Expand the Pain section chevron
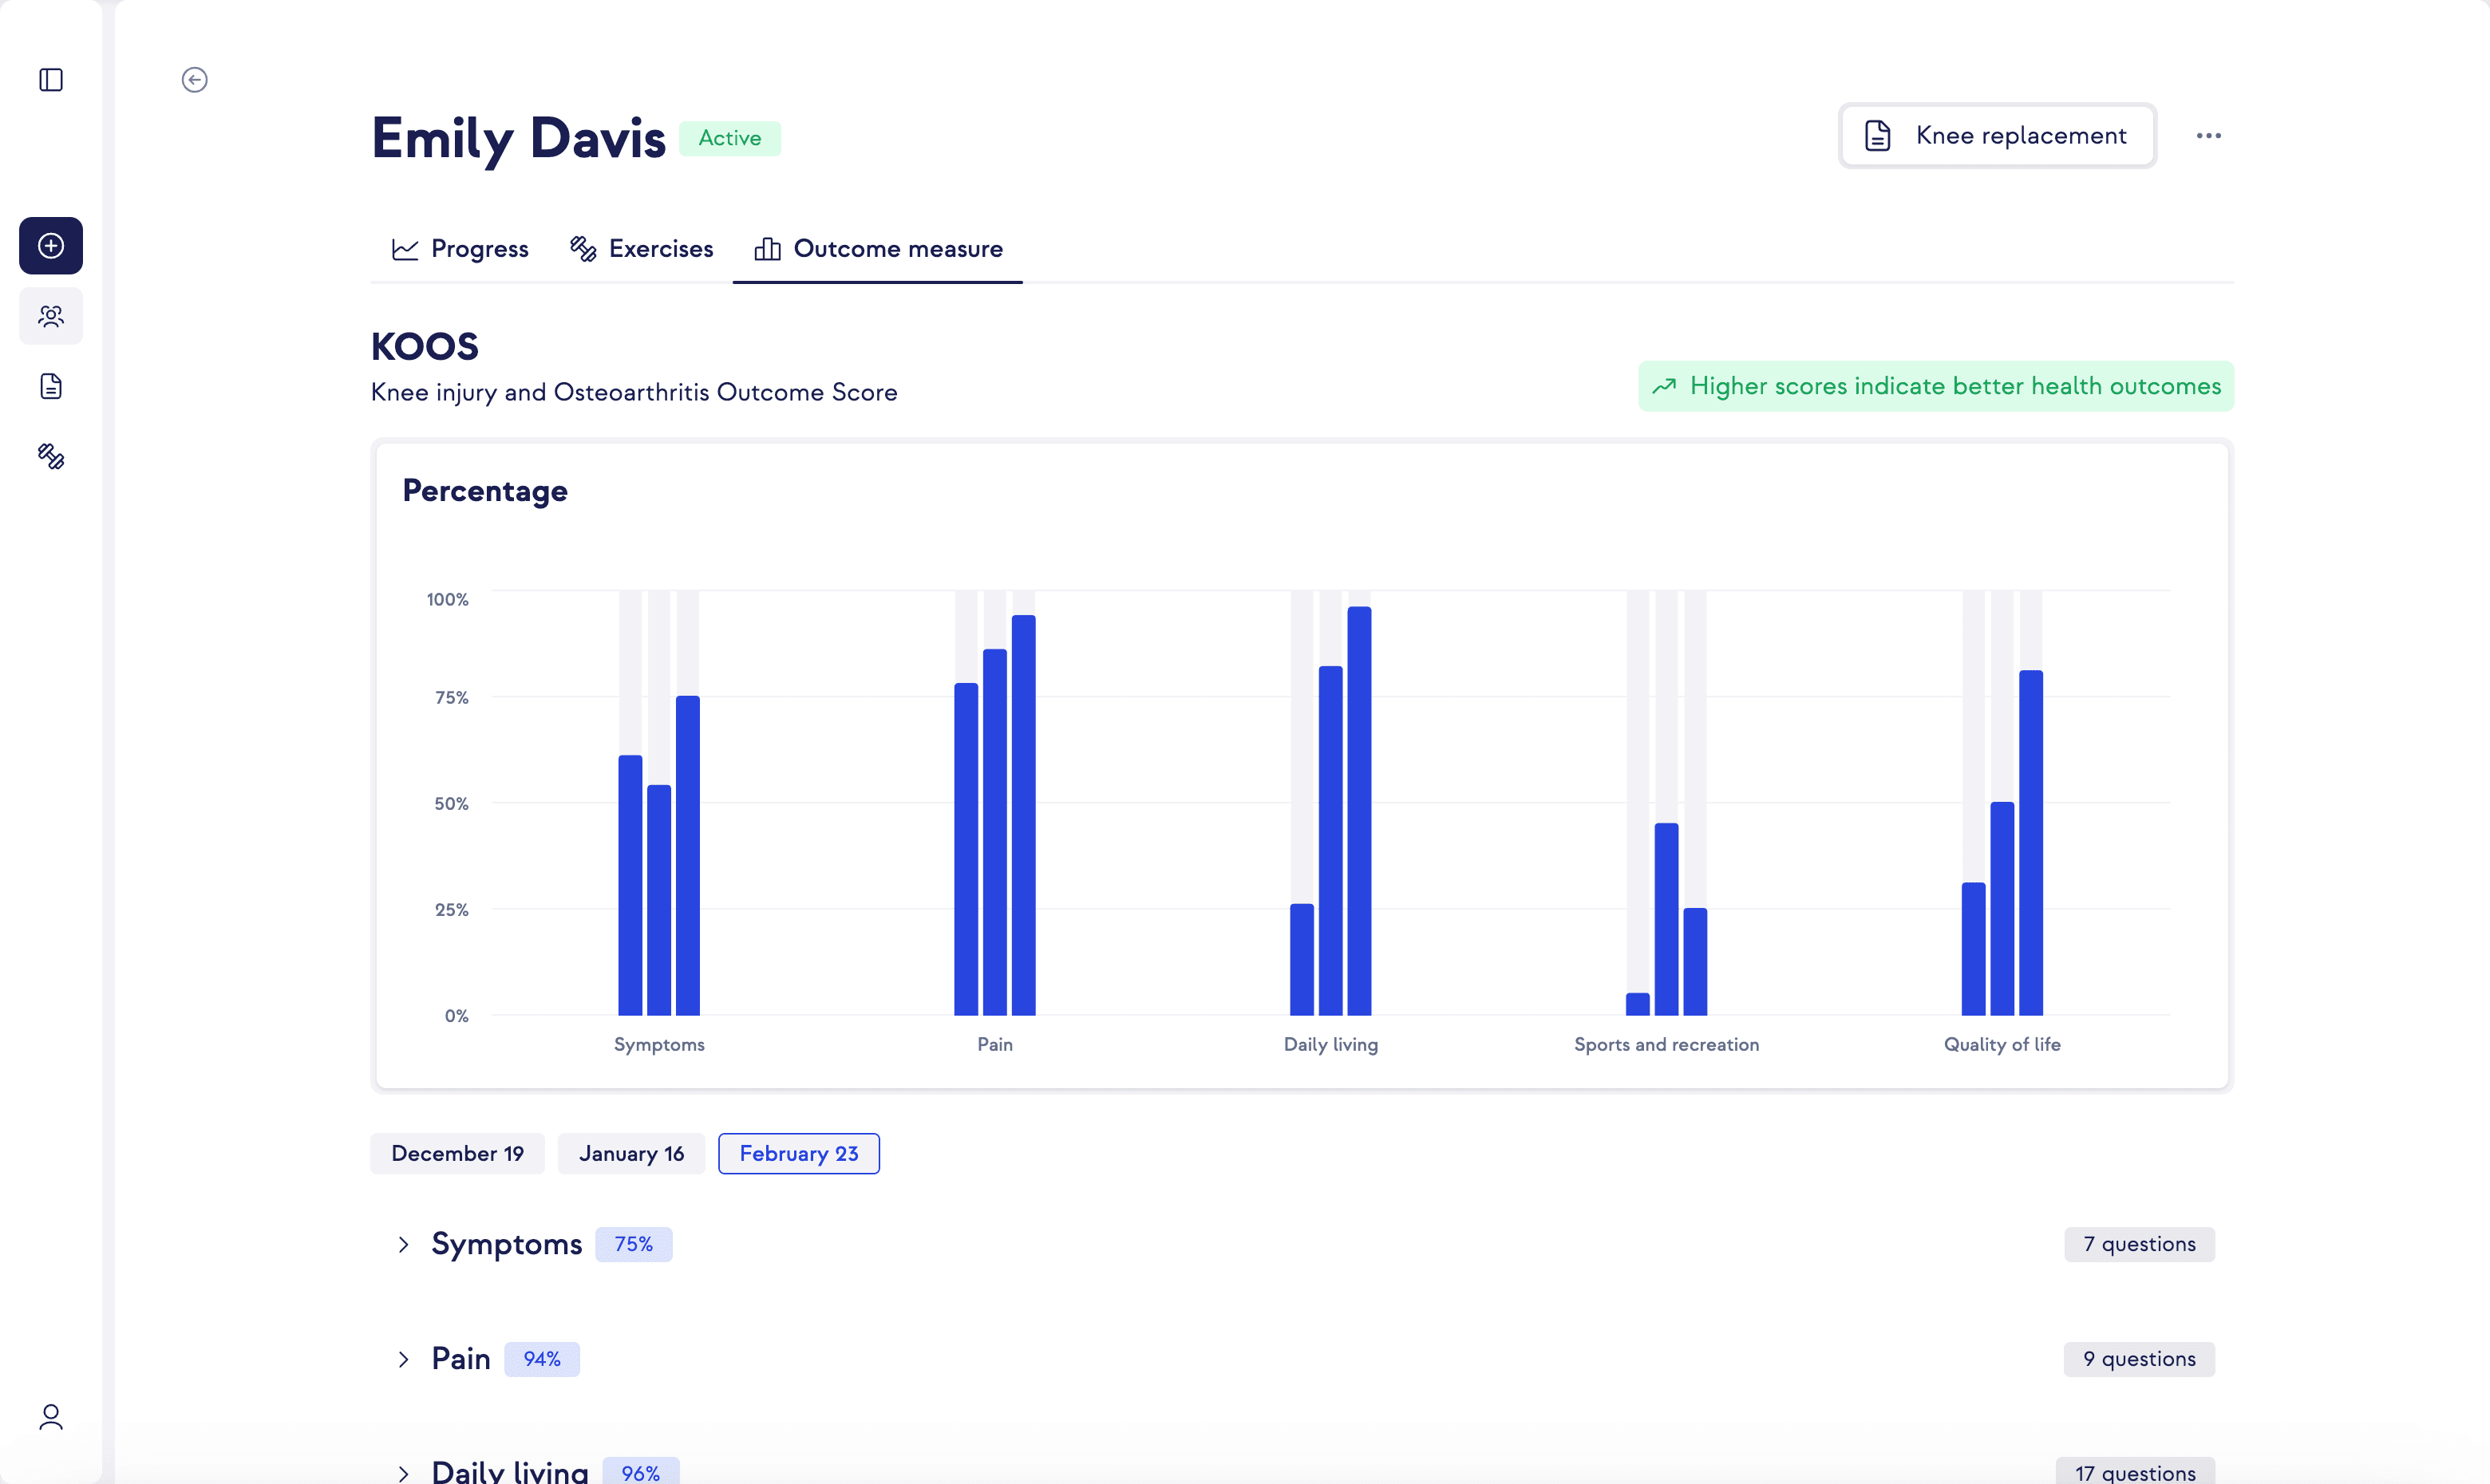This screenshot has width=2490, height=1484. pyautogui.click(x=403, y=1359)
